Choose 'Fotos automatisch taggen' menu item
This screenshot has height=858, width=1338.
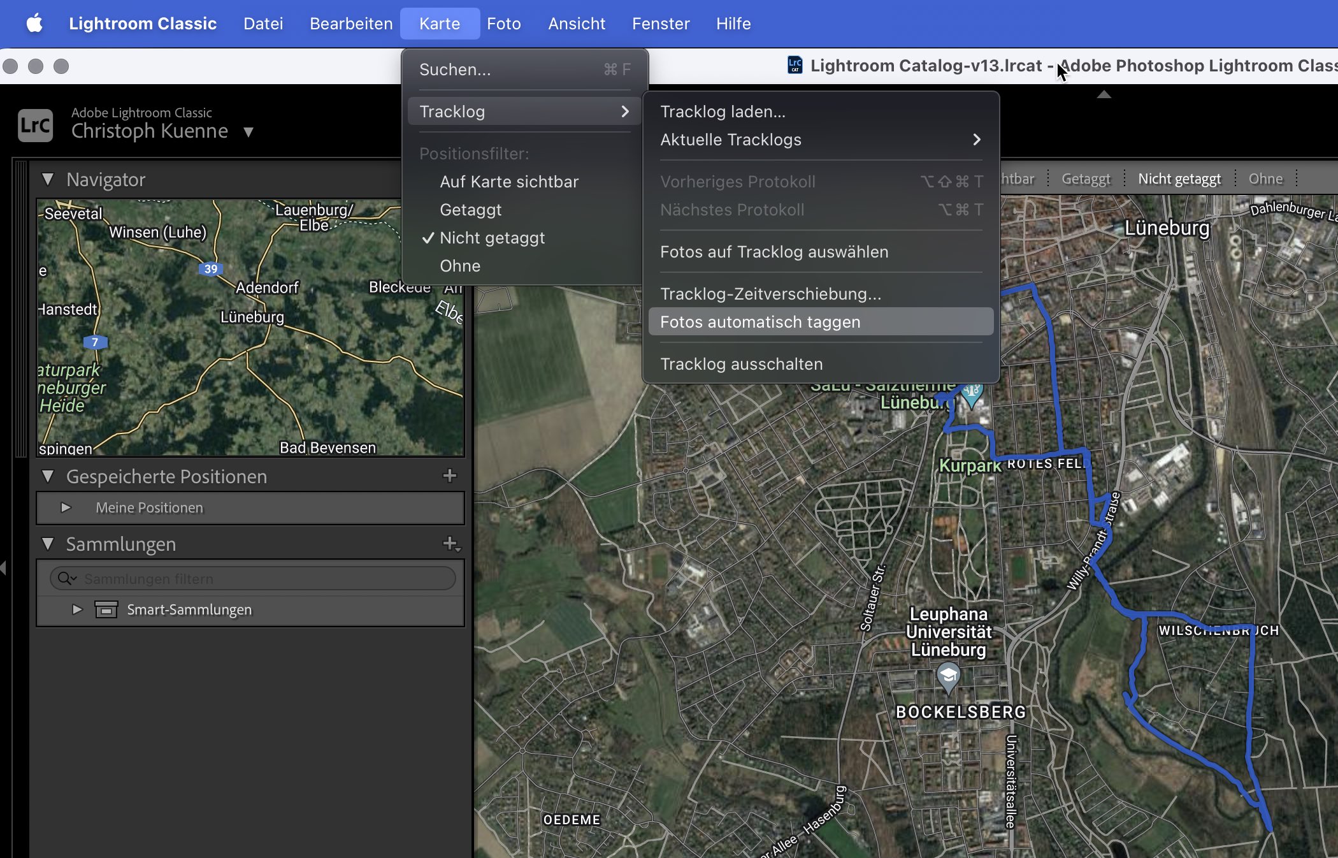(759, 322)
